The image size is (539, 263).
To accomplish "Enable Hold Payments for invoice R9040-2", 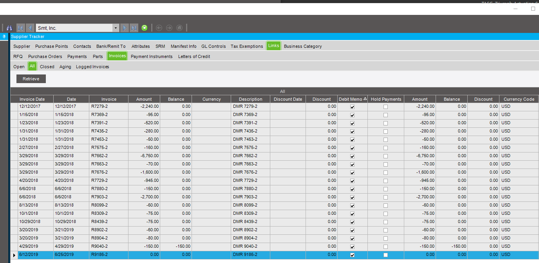I will [385, 247].
